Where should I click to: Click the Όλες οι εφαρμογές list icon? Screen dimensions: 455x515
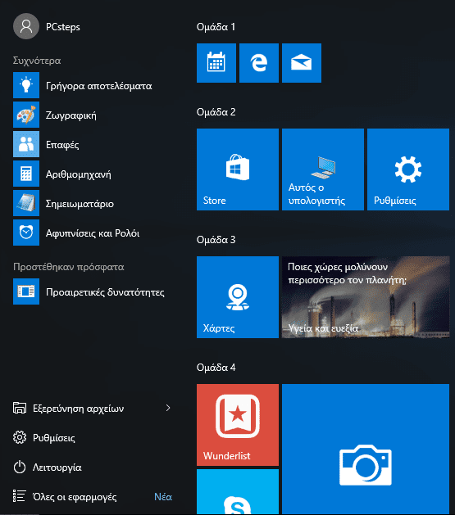coord(20,496)
